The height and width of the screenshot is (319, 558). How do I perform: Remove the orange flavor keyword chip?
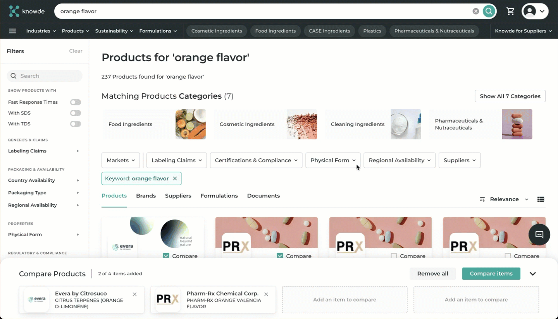point(175,178)
